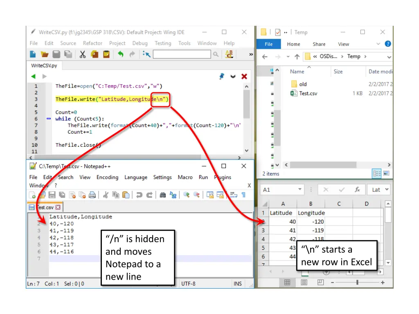
Task: Click blue Help question icon in Explorer
Action: pos(388,44)
